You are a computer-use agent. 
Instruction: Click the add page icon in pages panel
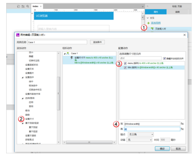click(18, 6)
